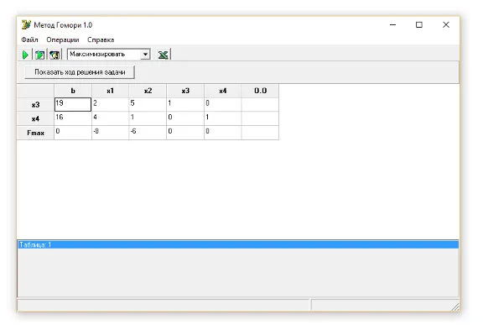Click the Метод Гомори application icon in title bar
The width and height of the screenshot is (483, 335).
pos(26,24)
